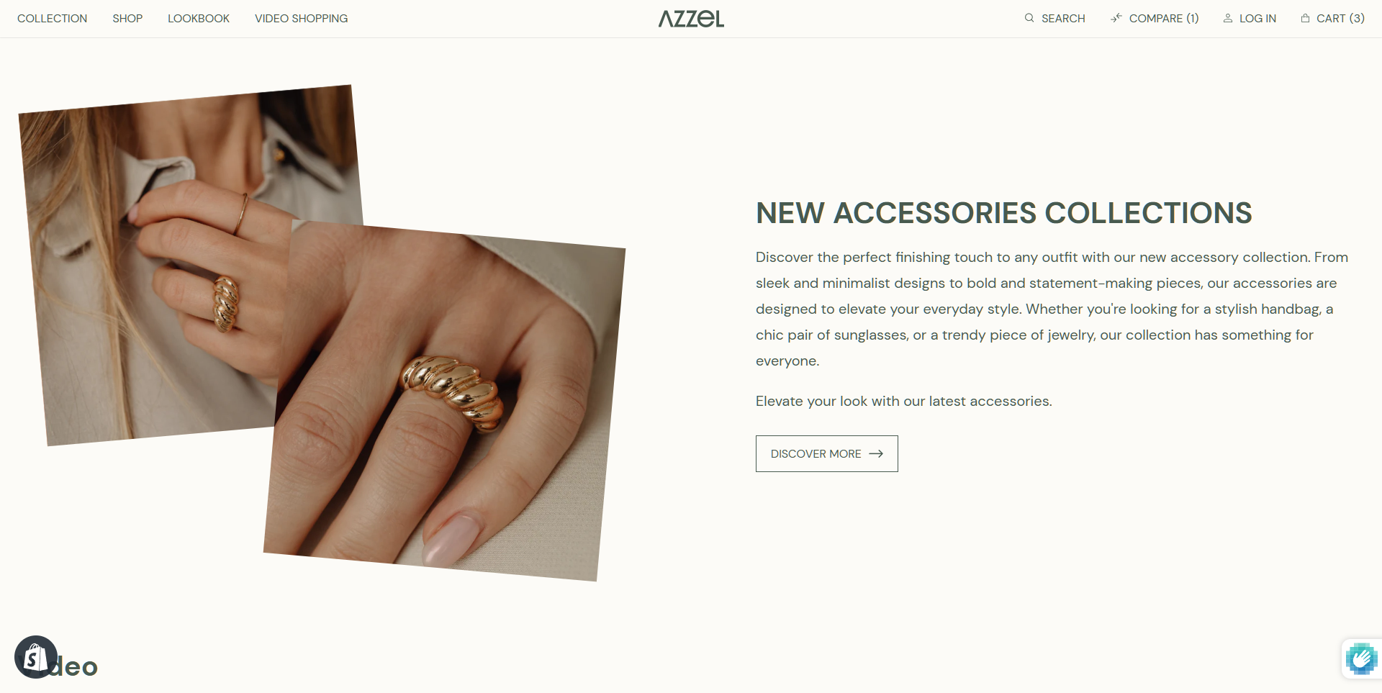Screen dimensions: 1382x693
Task: View Cart (3) items
Action: 1340,18
